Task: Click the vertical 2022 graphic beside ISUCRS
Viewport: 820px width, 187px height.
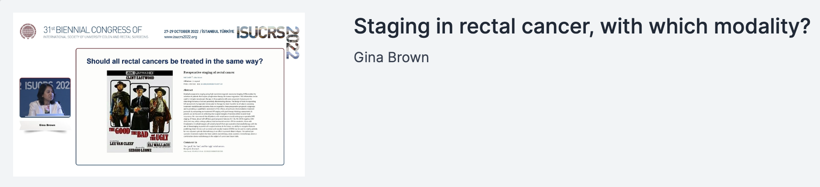Action: [293, 43]
